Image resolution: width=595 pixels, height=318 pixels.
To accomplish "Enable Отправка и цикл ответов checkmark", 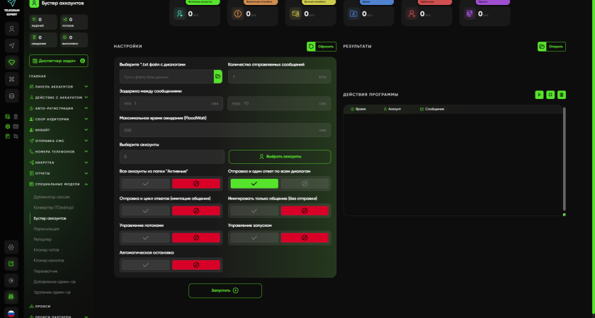I will [146, 211].
